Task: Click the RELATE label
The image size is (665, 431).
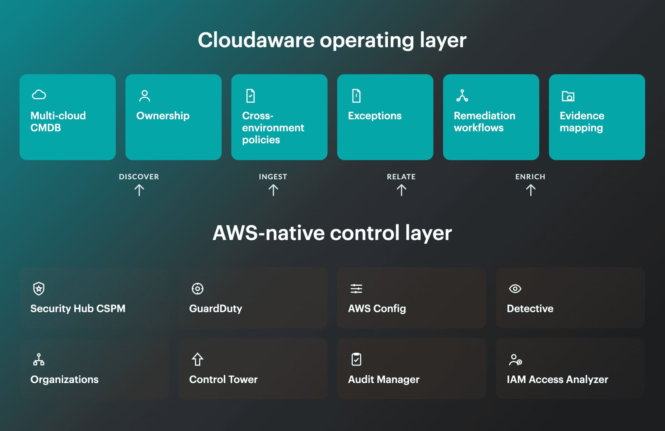Action: (401, 177)
